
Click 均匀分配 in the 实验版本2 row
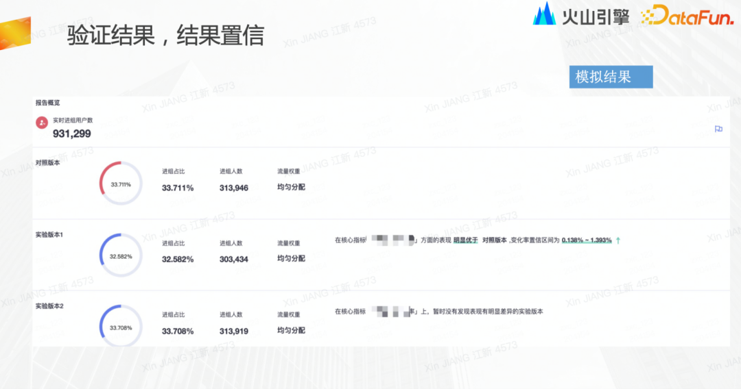pyautogui.click(x=291, y=331)
